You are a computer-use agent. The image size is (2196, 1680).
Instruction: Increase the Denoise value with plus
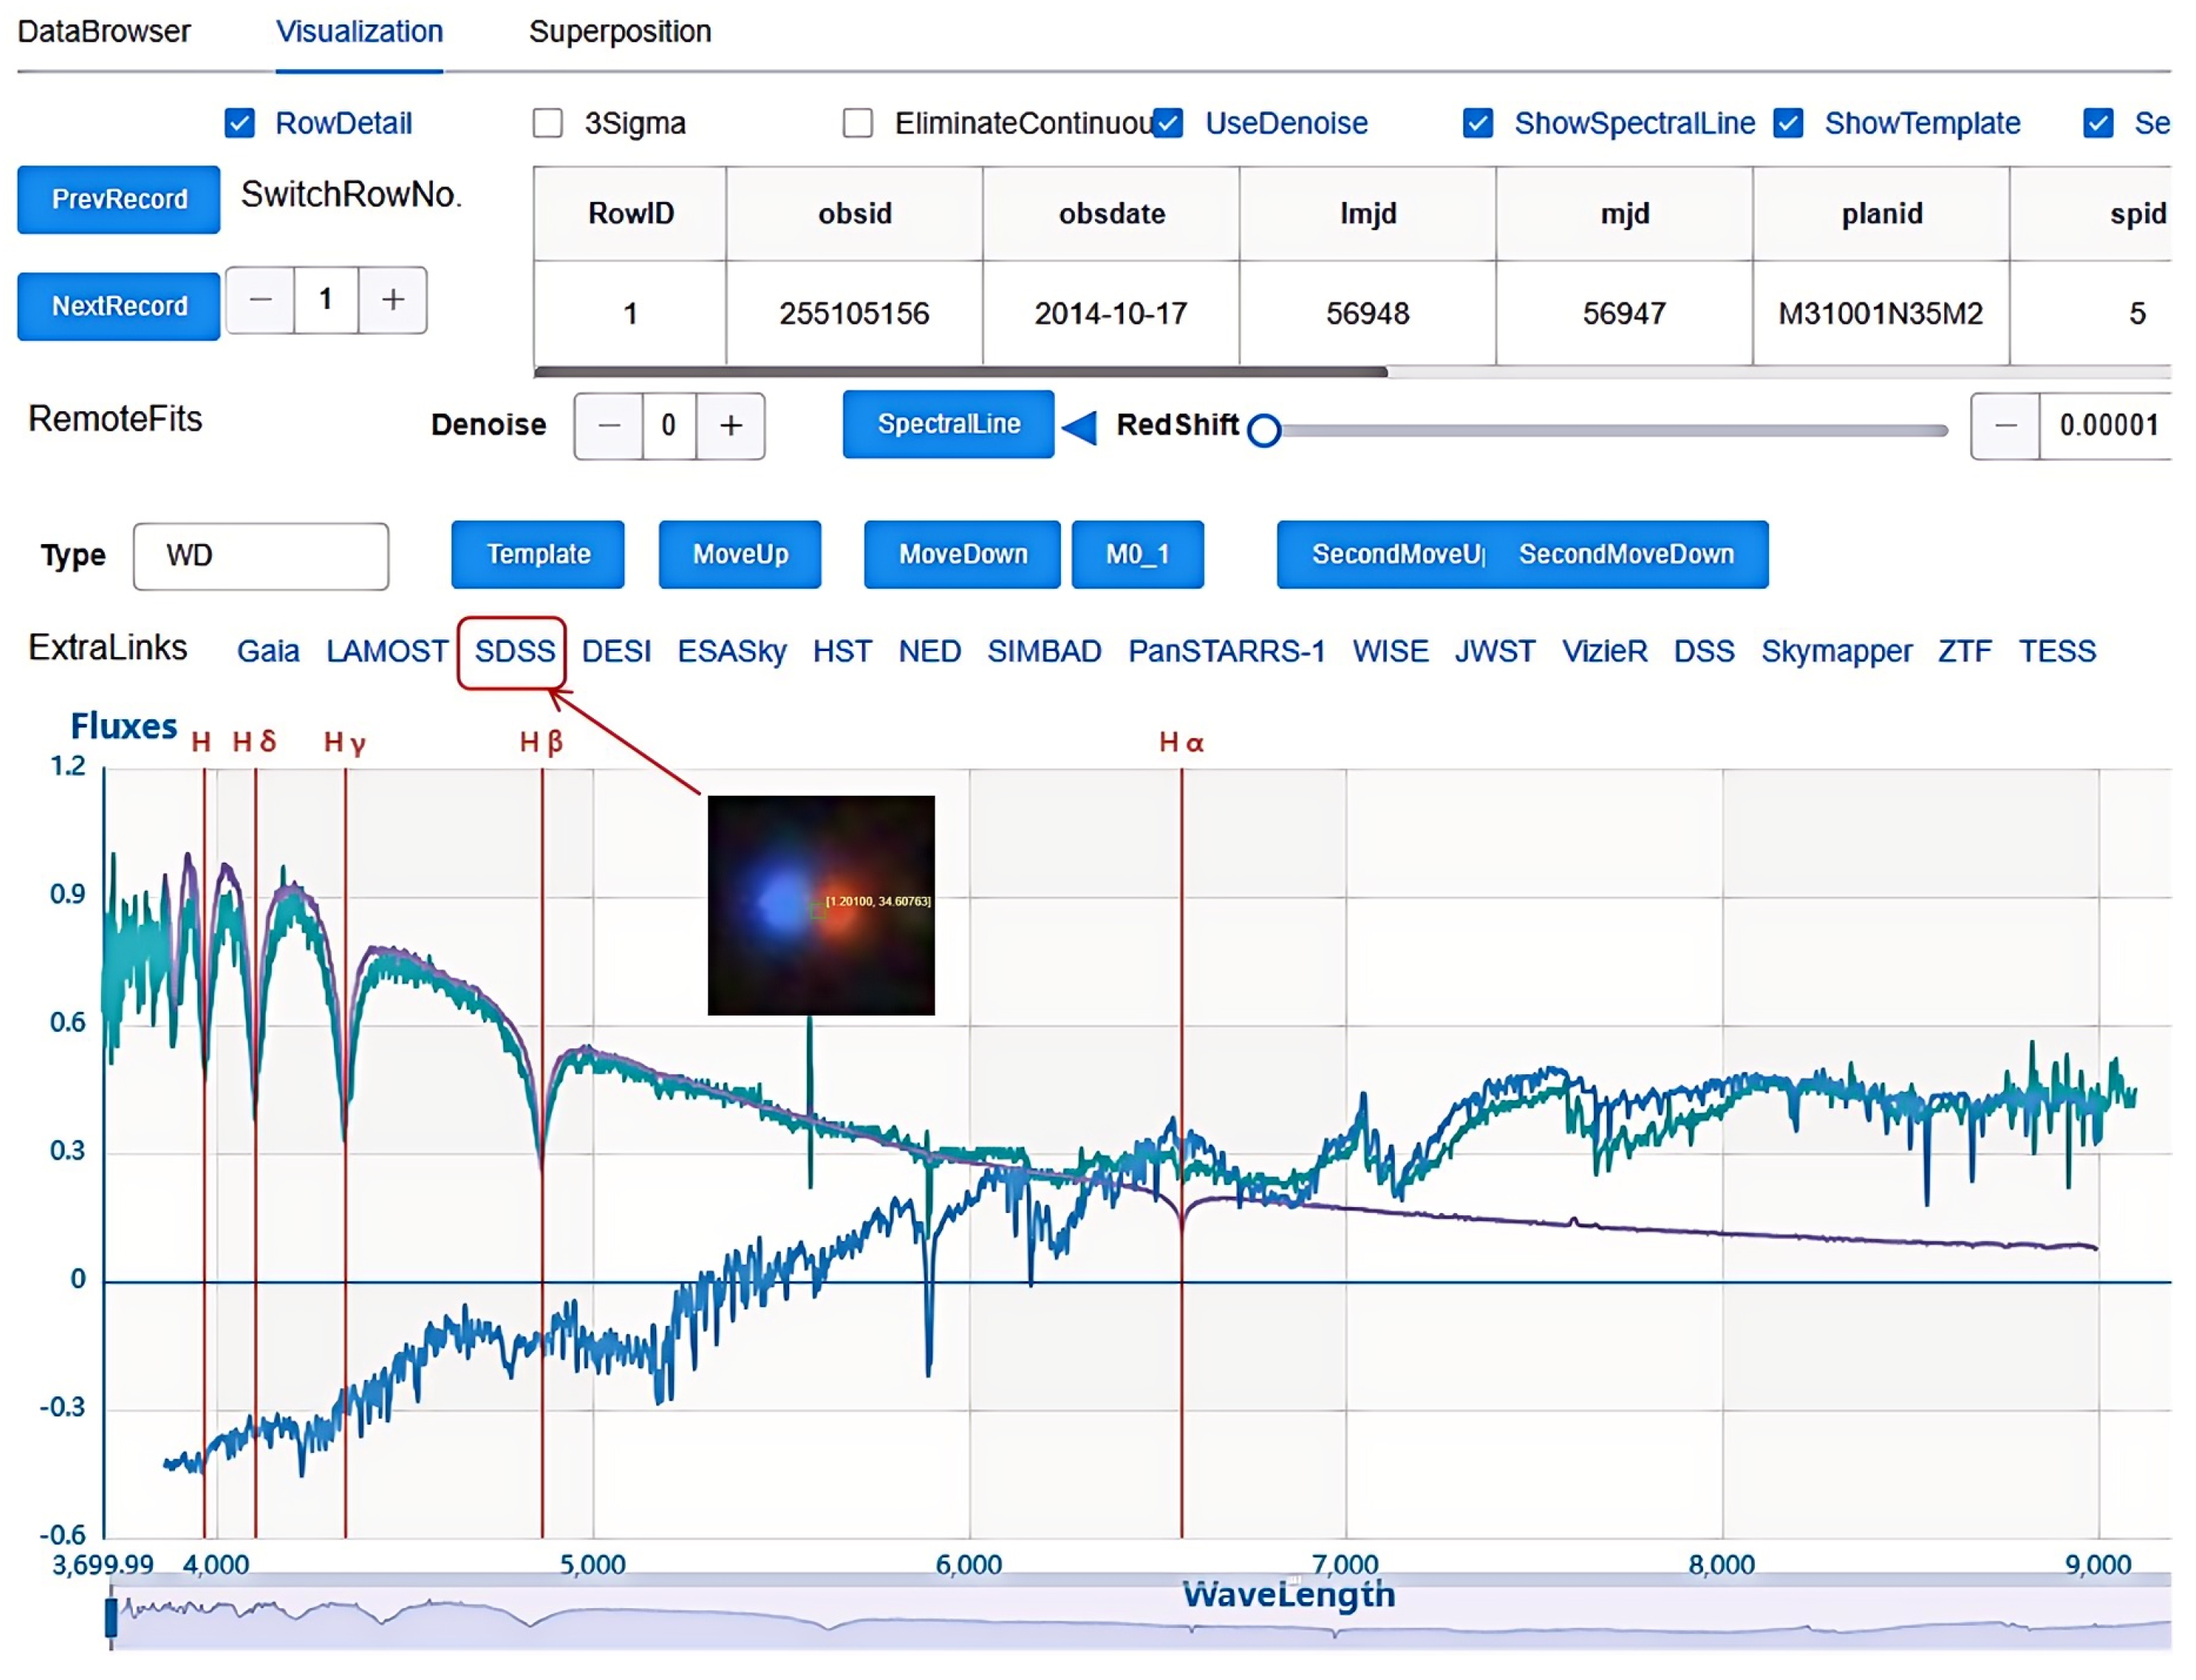coord(731,426)
